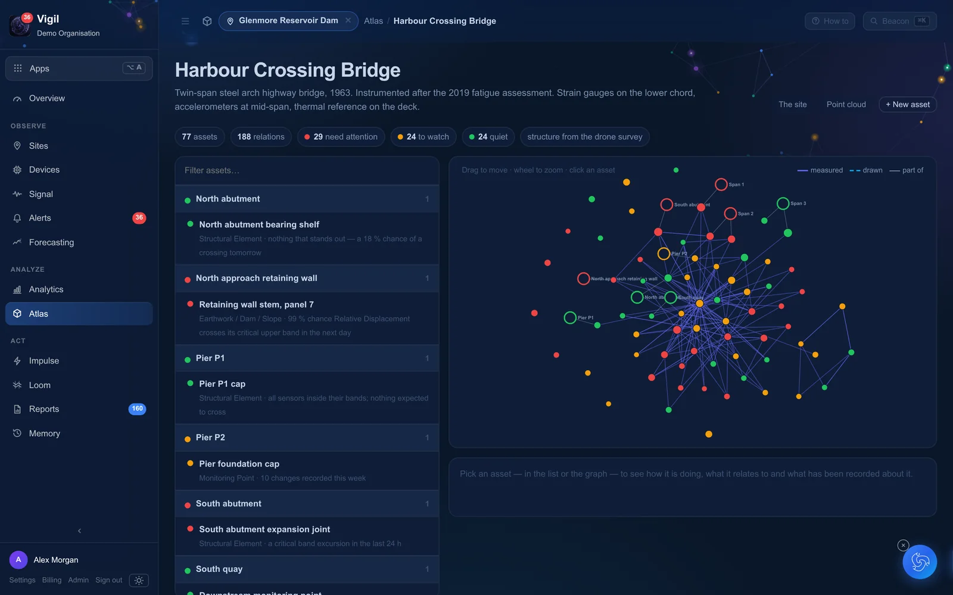Click the cube icon in the header
The image size is (953, 595).
(207, 21)
